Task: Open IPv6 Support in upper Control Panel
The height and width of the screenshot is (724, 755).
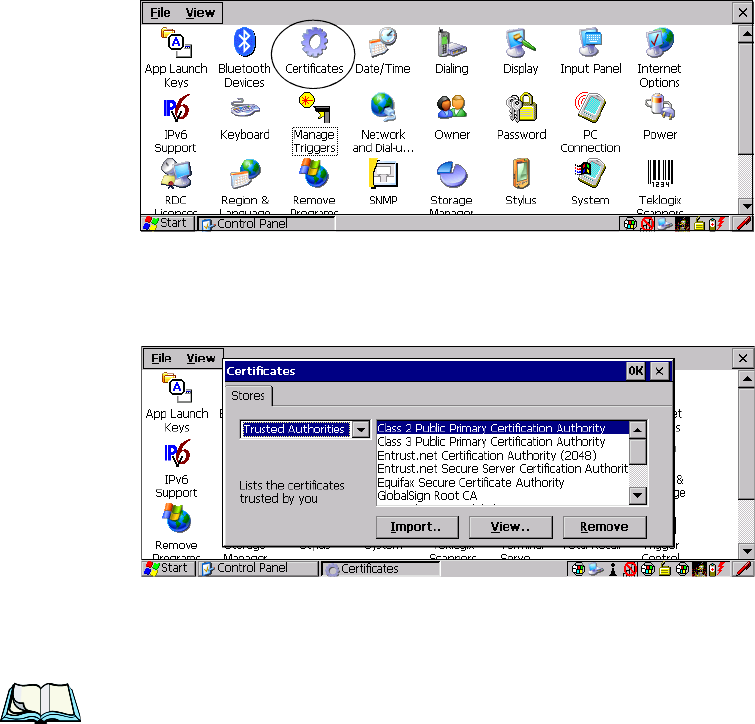Action: 176,123
